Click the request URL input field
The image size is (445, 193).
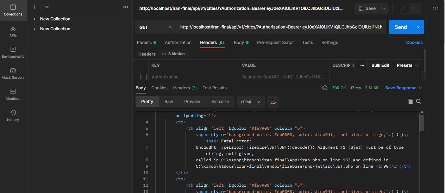pyautogui.click(x=281, y=27)
